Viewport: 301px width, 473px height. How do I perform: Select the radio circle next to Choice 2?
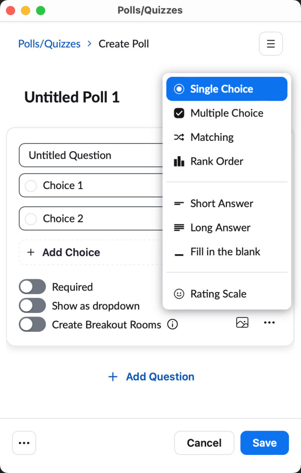click(x=31, y=218)
